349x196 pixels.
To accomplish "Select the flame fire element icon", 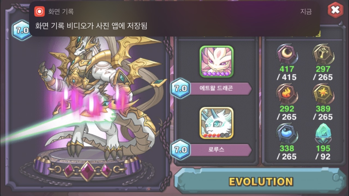I will pos(287,94).
